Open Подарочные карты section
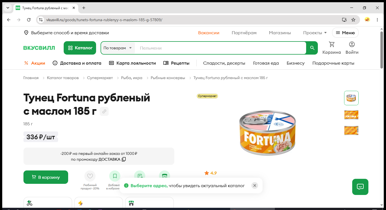386x210 pixels. (333, 63)
